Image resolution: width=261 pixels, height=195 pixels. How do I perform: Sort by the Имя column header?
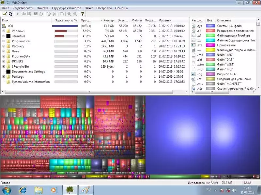(26, 20)
